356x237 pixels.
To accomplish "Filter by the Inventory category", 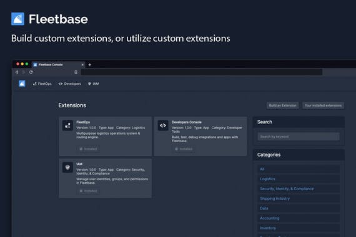I will (299, 228).
